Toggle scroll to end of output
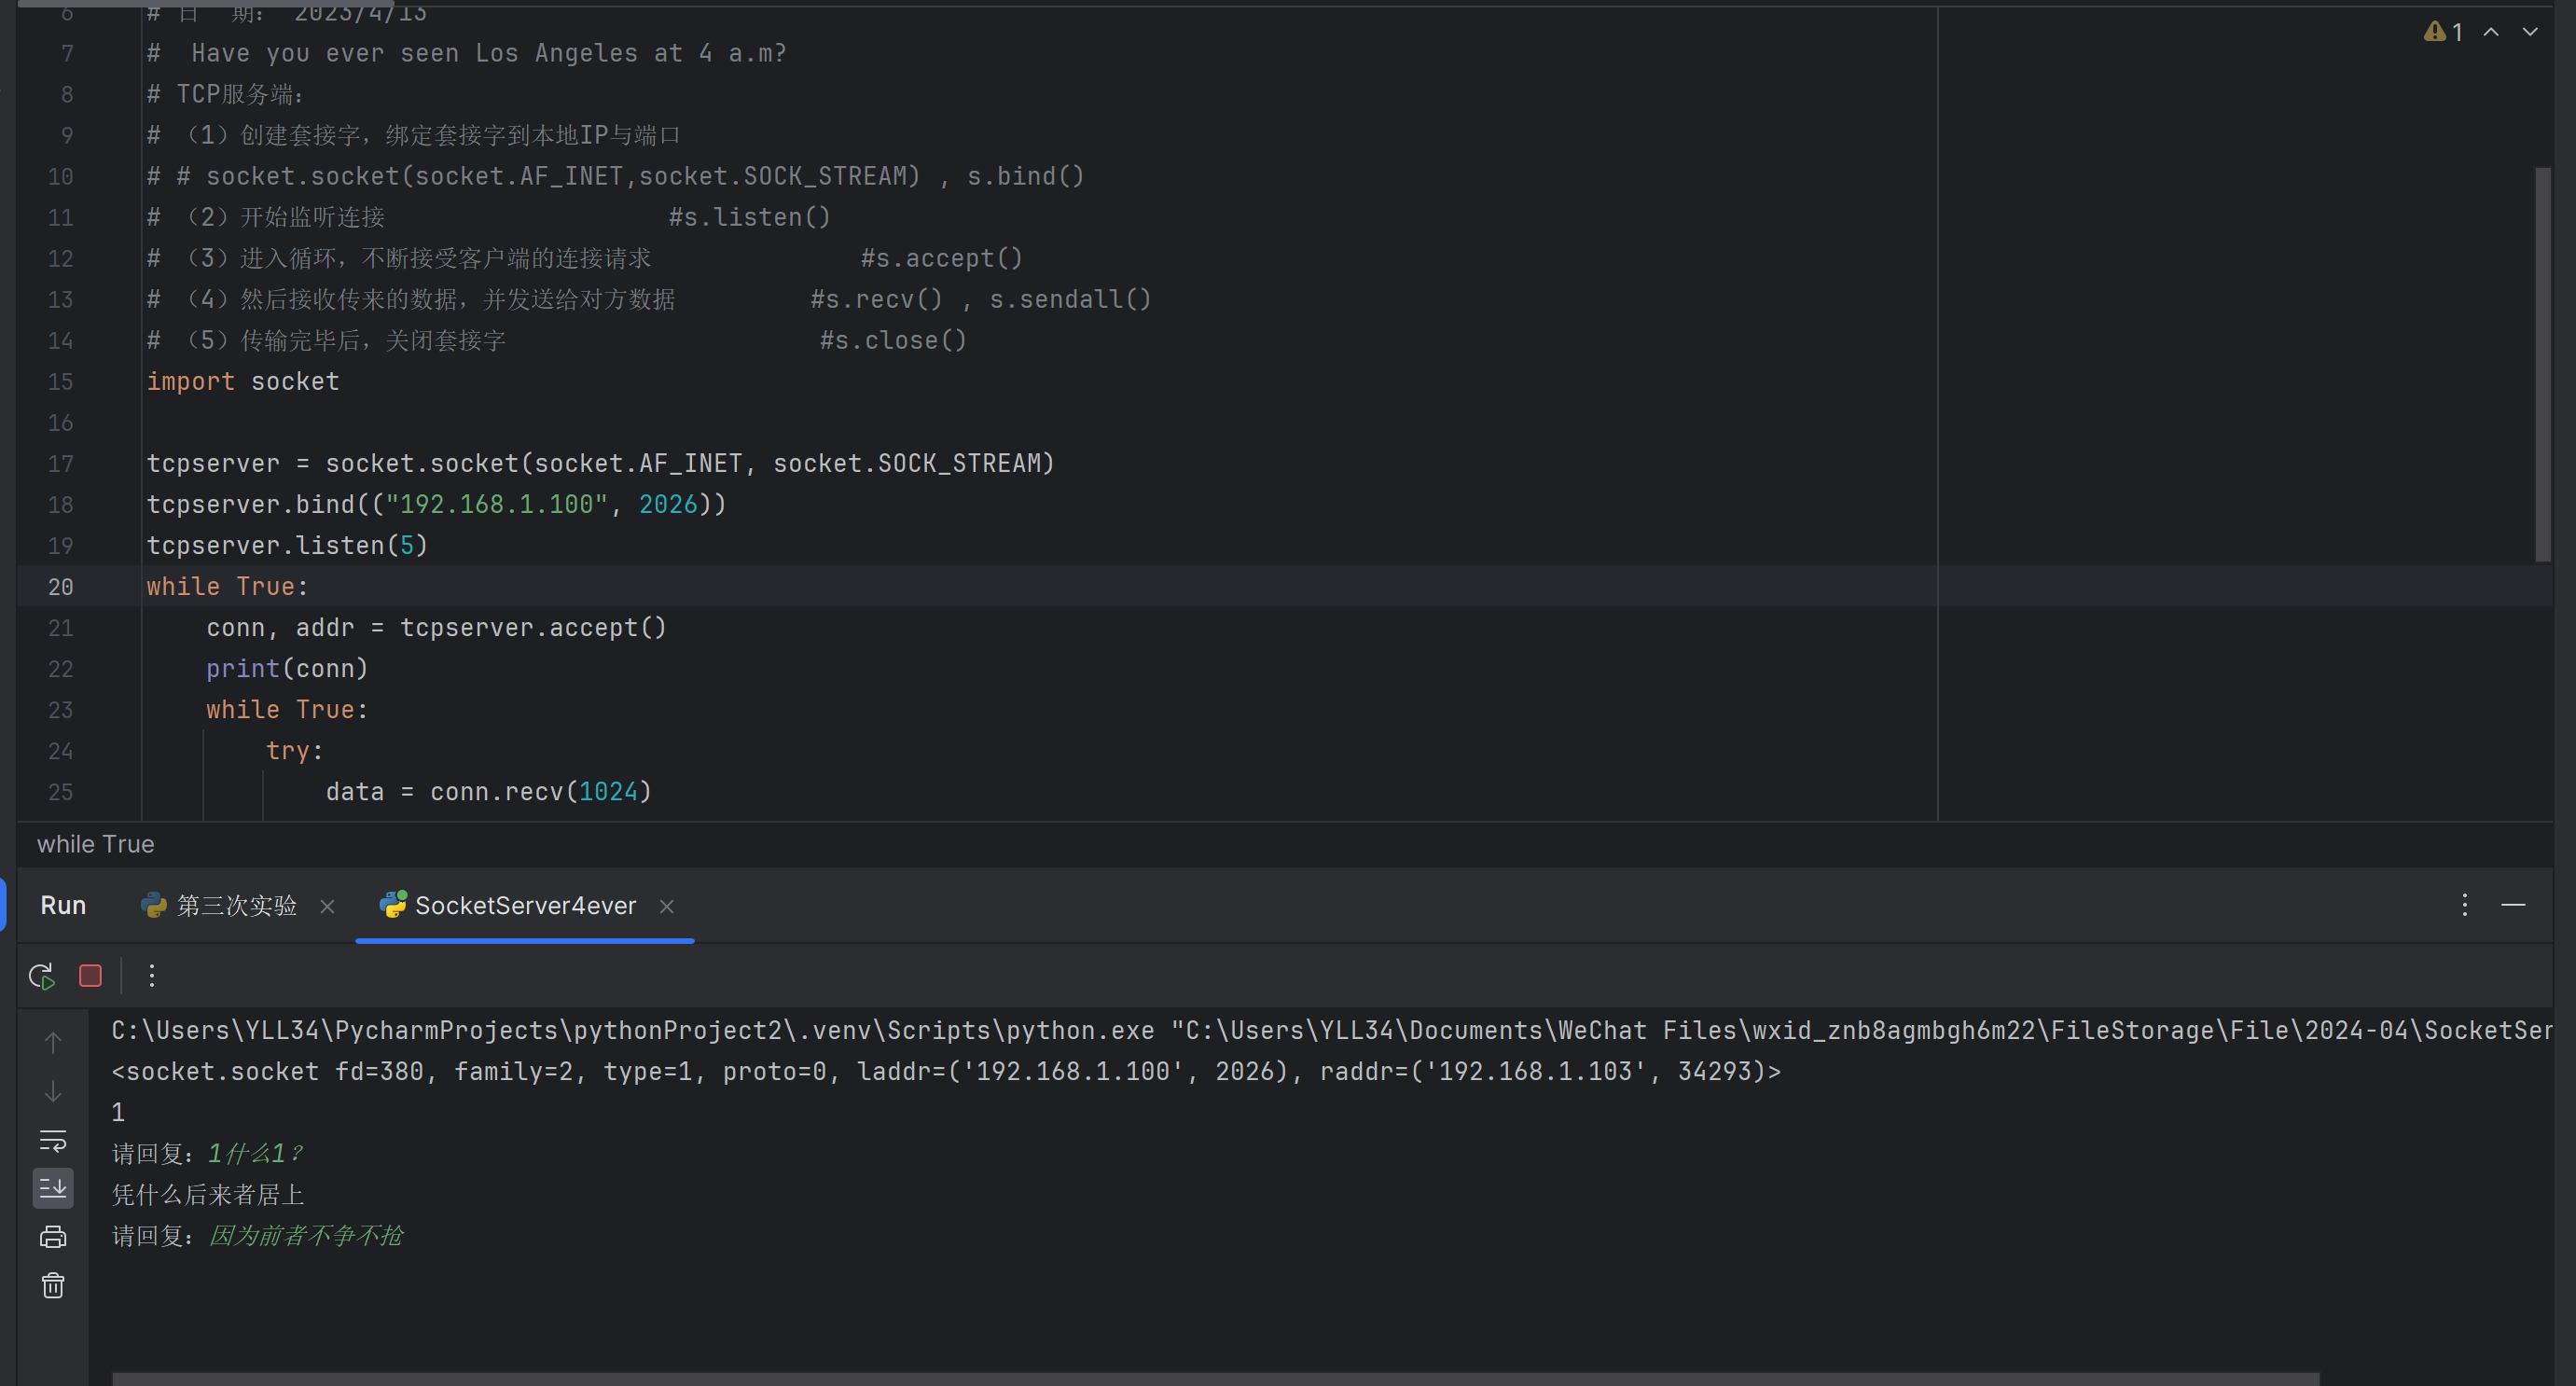 (53, 1188)
